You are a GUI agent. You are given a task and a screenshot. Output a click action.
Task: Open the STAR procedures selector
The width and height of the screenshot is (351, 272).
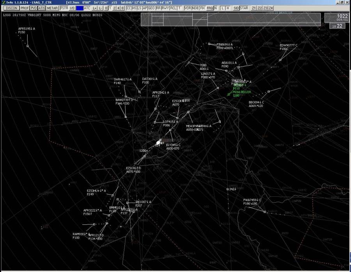[x=244, y=8]
